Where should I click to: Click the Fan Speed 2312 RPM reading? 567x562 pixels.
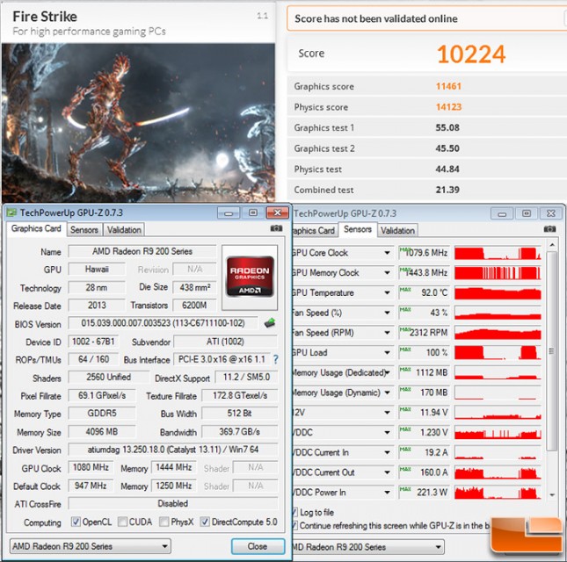click(x=425, y=333)
